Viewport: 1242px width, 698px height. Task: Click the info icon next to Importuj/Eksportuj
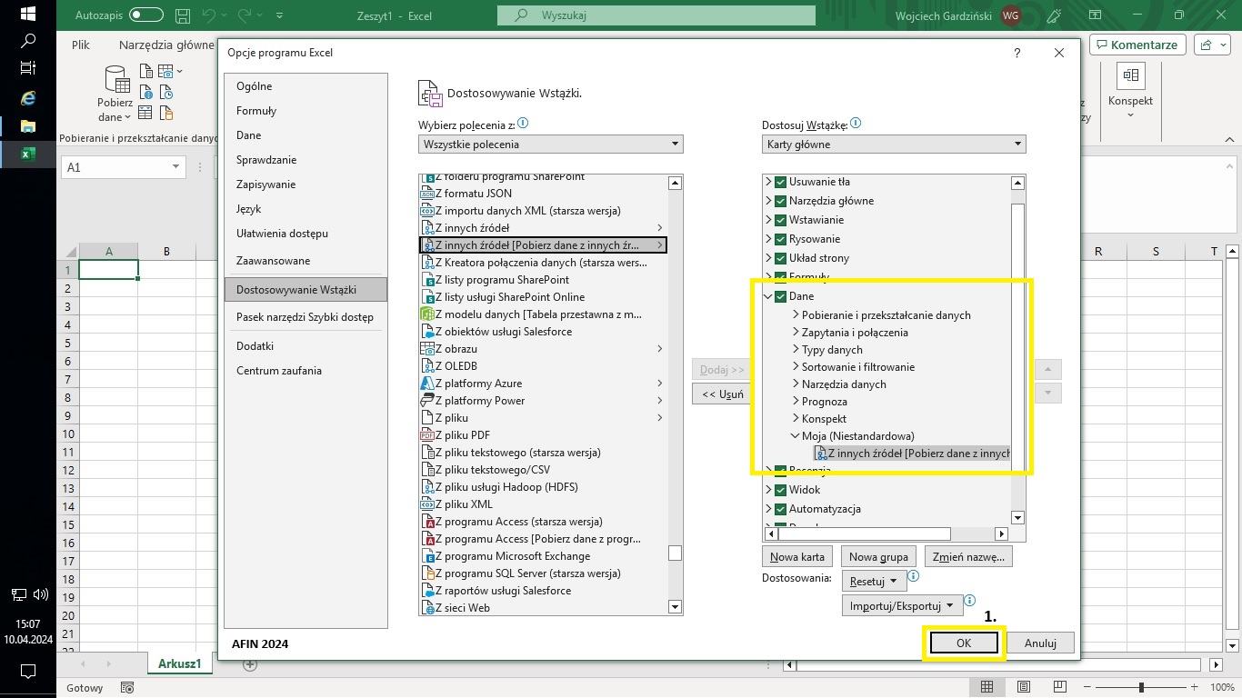pos(970,601)
